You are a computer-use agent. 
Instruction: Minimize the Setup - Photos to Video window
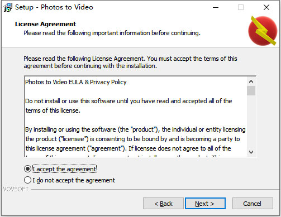216,7
